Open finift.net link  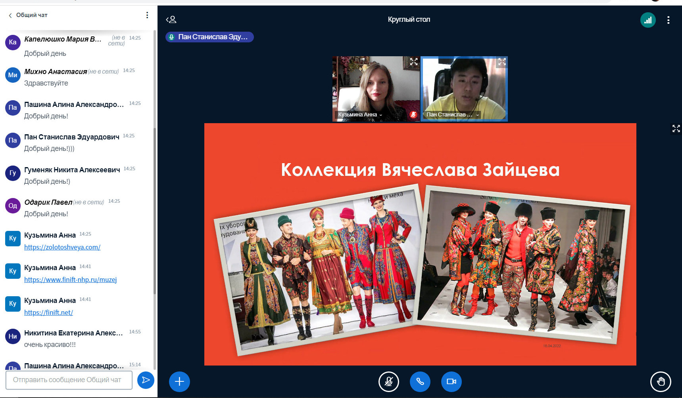[48, 312]
